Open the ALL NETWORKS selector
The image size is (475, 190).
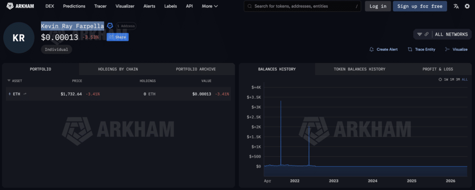coord(451,34)
